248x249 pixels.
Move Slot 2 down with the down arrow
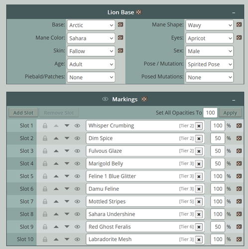(67, 138)
